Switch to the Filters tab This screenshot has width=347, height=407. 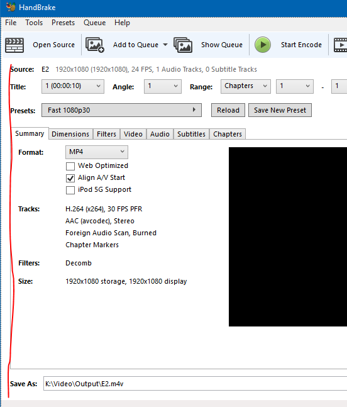click(106, 134)
